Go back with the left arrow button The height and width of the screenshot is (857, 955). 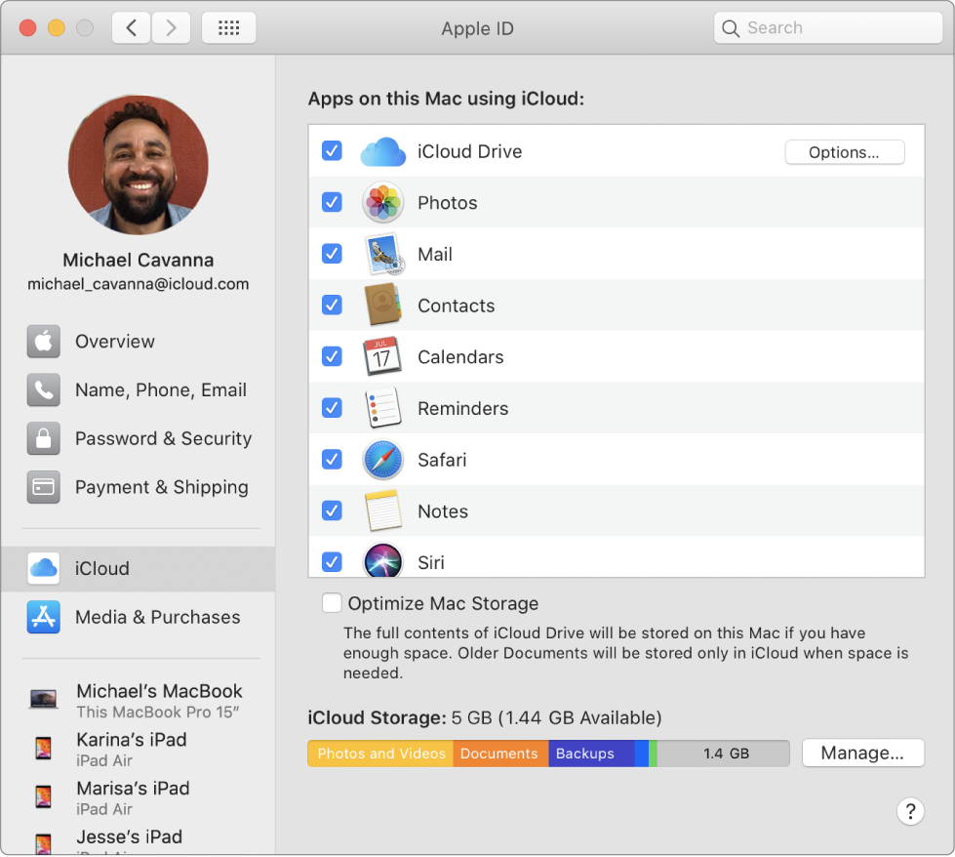[x=132, y=28]
